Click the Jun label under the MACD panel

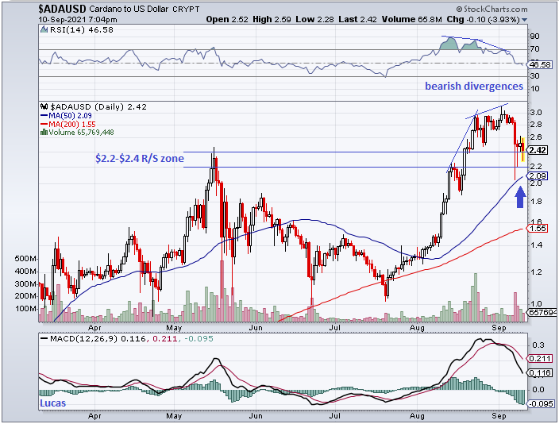pyautogui.click(x=255, y=416)
